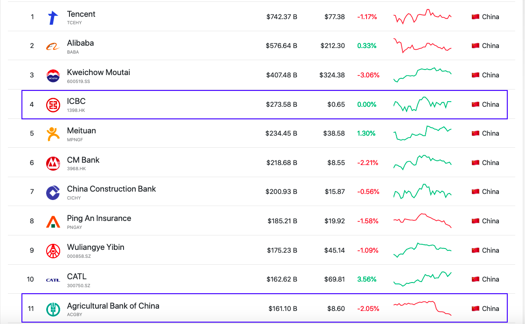
Task: Click the Kweichow Moutai logo icon
Action: (53, 76)
